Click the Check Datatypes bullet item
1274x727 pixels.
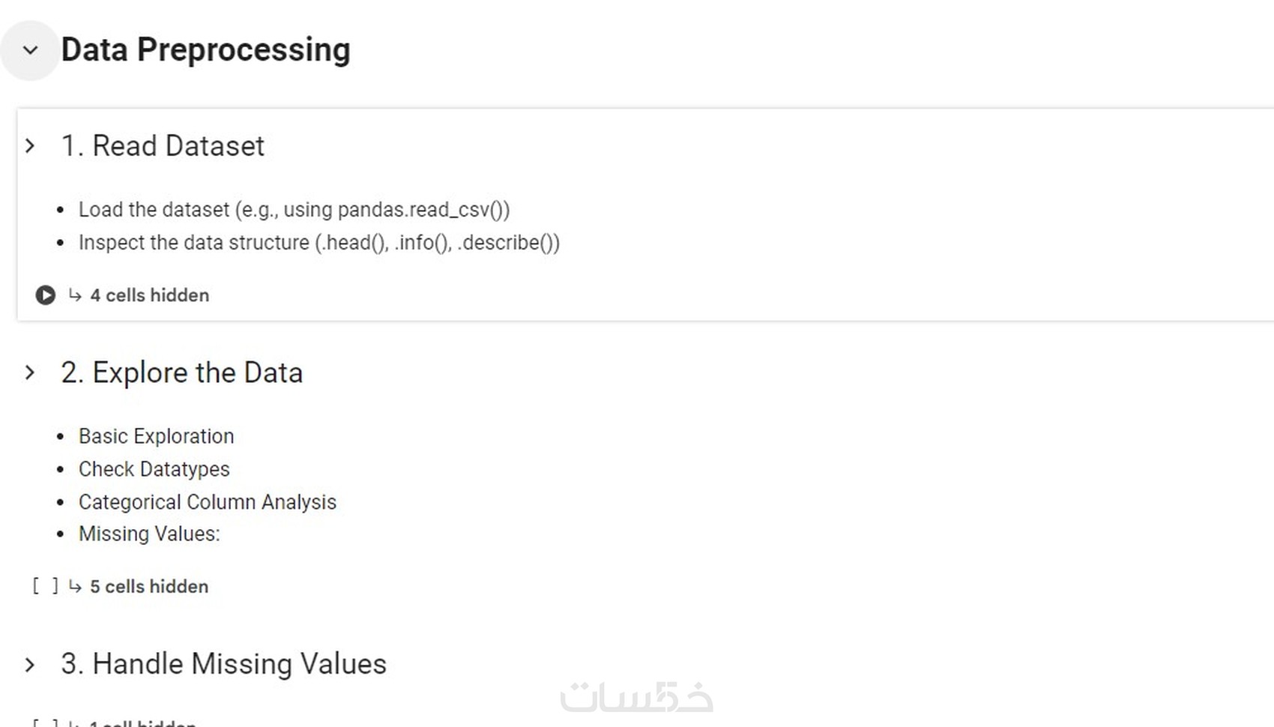click(154, 469)
